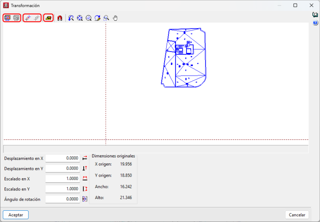Screen dimensions: 320x222
Task: Click the yellow eraser delete-transformation icon
Action: click(x=49, y=18)
